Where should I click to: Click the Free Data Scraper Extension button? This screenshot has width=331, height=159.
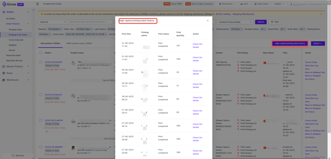tap(200, 4)
